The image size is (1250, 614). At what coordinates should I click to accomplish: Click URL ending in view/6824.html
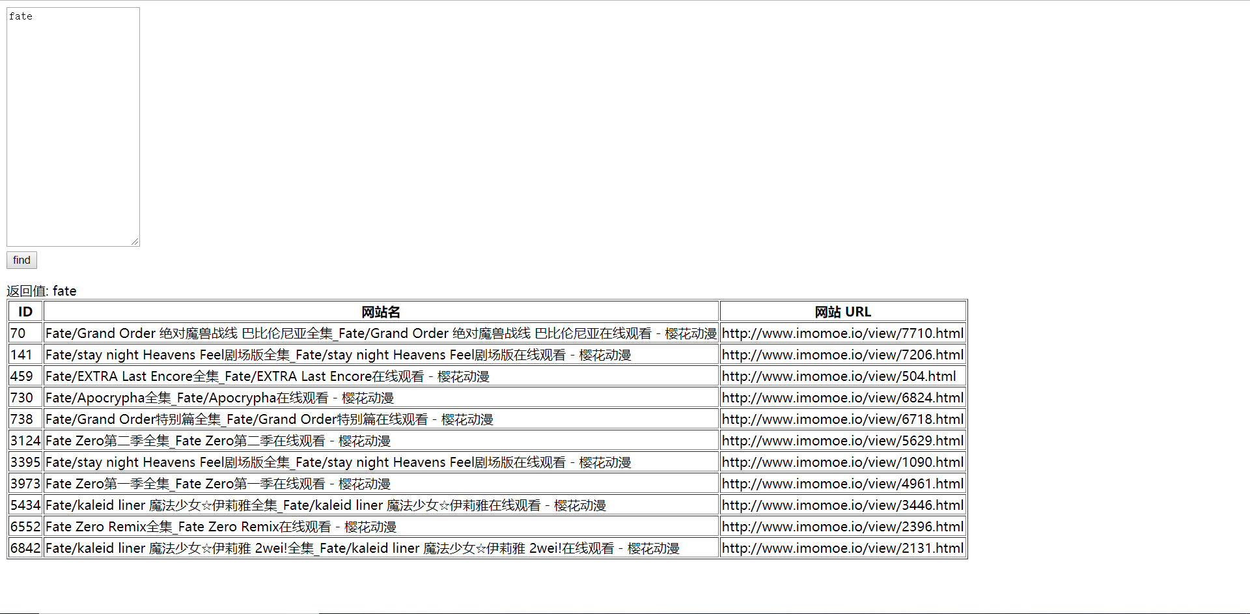pyautogui.click(x=843, y=398)
